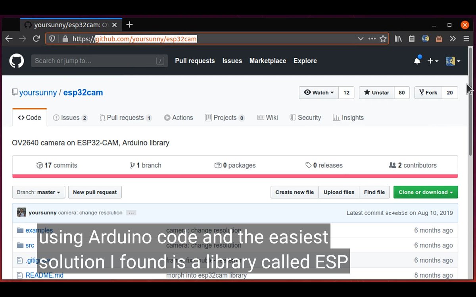This screenshot has width=476, height=297.
Task: View the 20 forks count
Action: [450, 93]
